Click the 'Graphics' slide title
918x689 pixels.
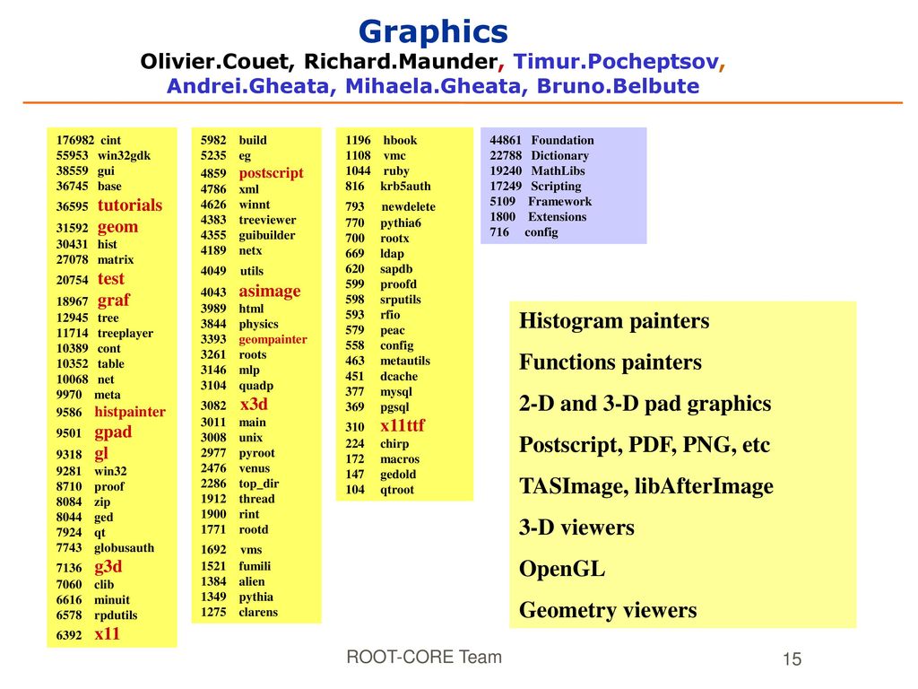click(433, 33)
